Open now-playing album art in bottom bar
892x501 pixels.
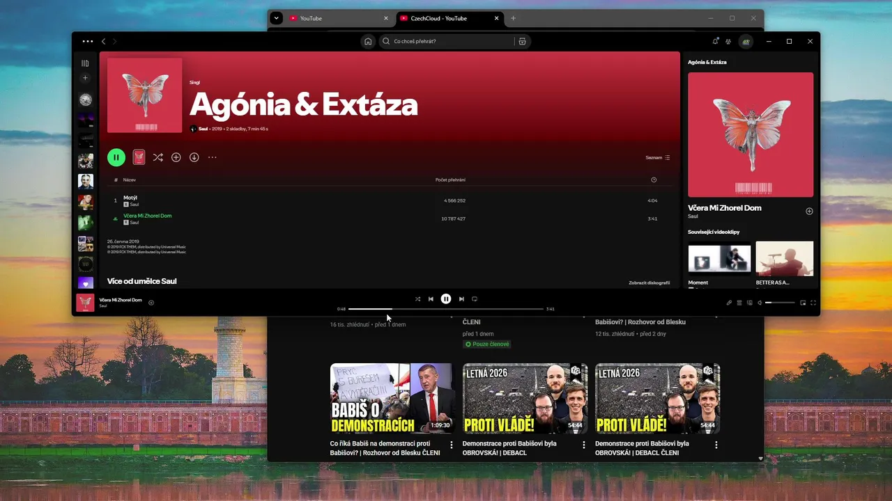85,303
